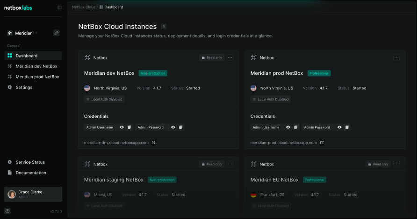
Task: Expand the Meridian organization dropdown
Action: click(x=23, y=33)
